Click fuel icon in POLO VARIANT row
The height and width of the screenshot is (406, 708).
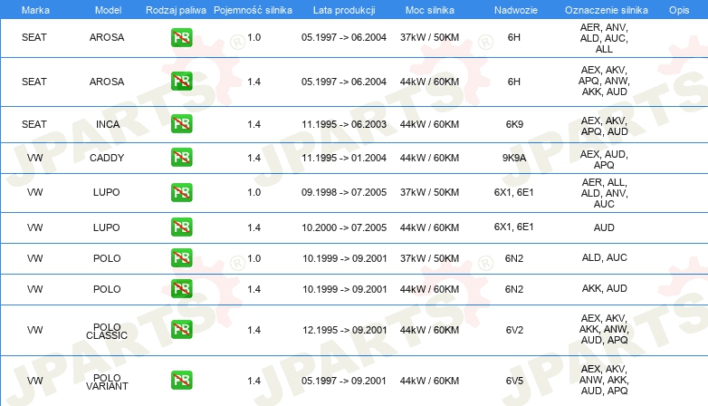coord(181,381)
